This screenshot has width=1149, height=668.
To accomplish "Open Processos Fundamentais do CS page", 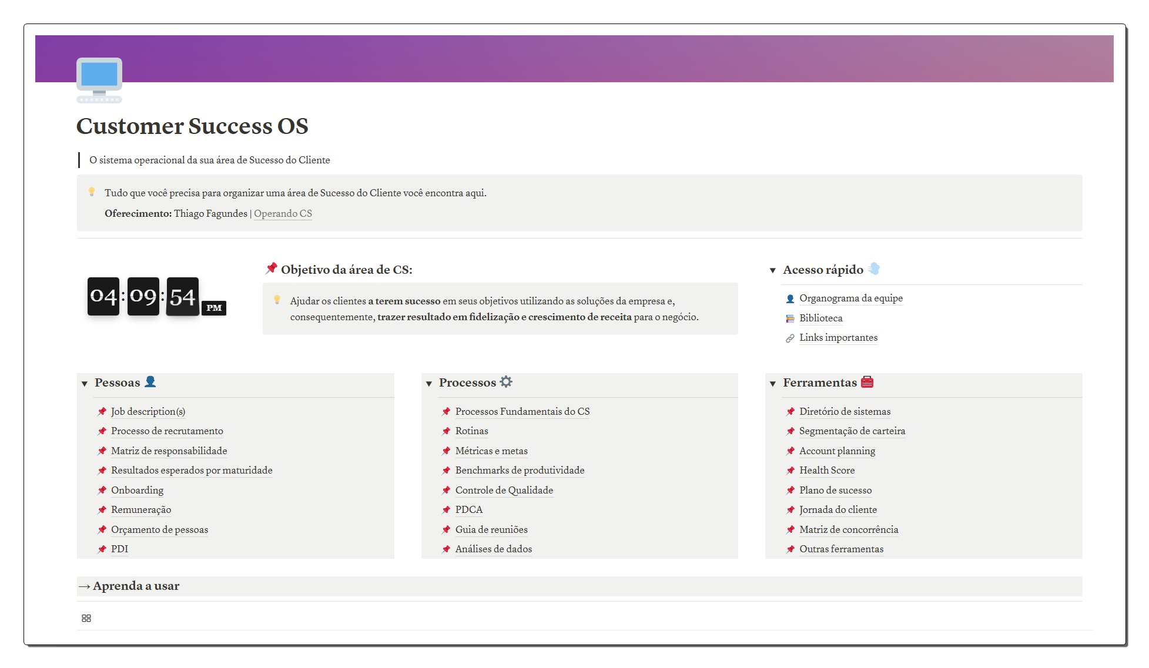I will click(522, 411).
